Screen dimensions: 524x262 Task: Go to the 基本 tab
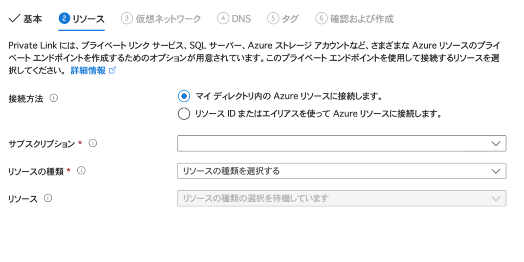[32, 19]
